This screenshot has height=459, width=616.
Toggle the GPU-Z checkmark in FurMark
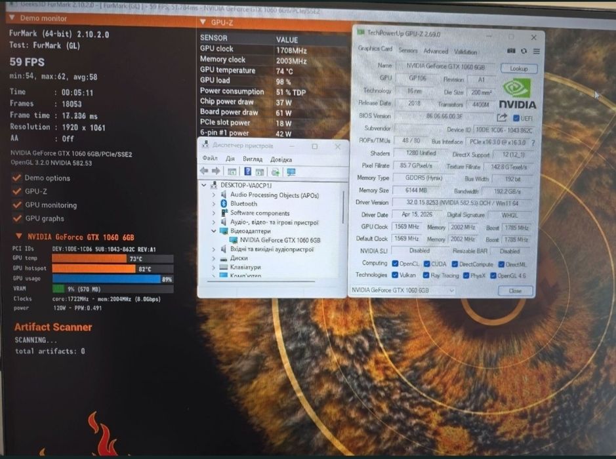[17, 191]
